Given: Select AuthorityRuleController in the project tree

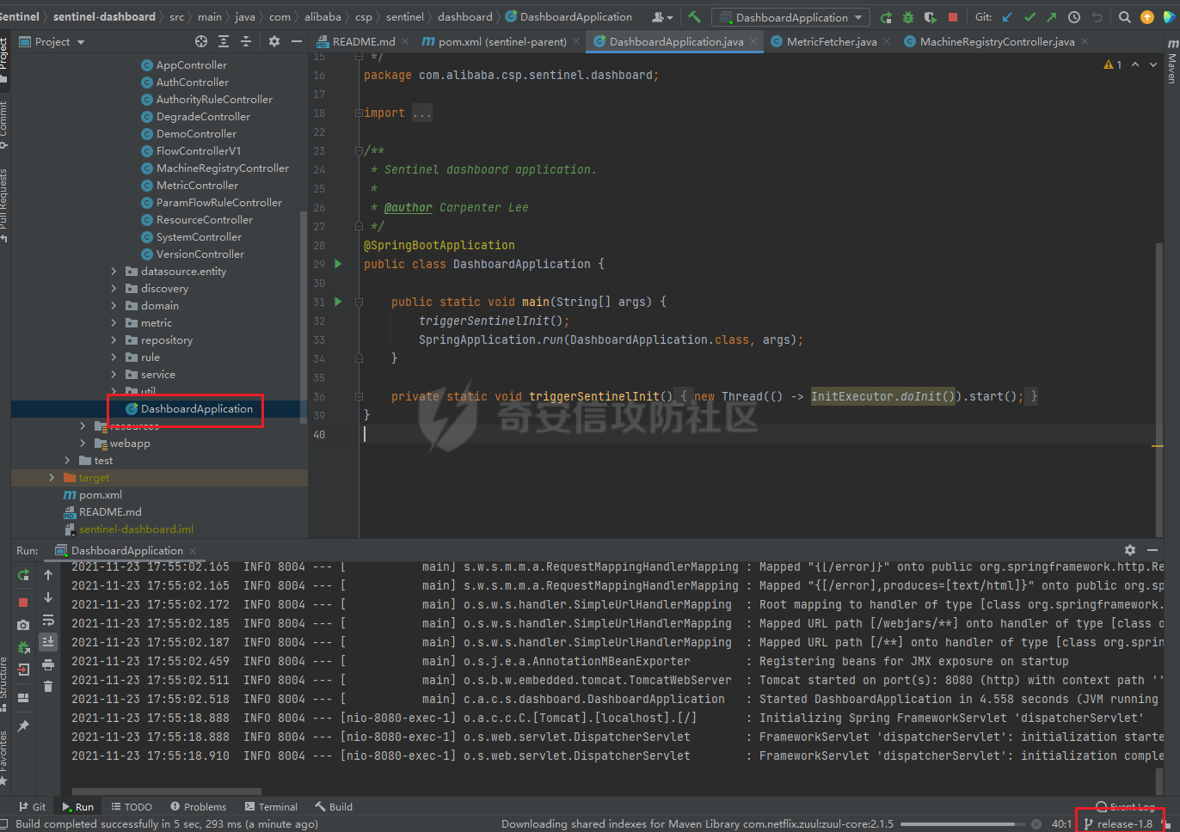Looking at the screenshot, I should [x=214, y=99].
